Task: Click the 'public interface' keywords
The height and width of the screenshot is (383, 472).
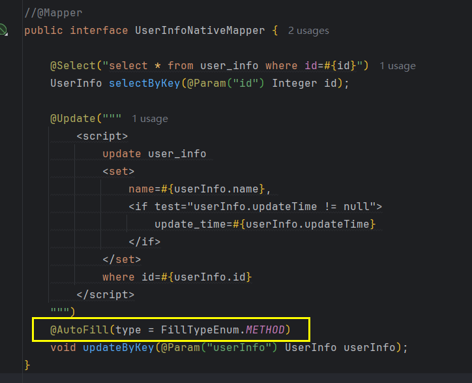Action: 76,31
